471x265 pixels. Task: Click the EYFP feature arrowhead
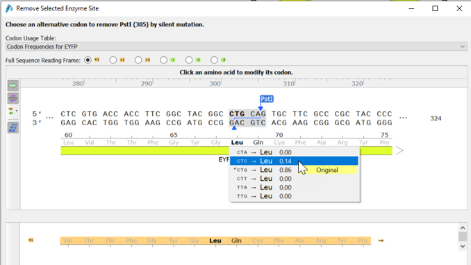[399, 150]
